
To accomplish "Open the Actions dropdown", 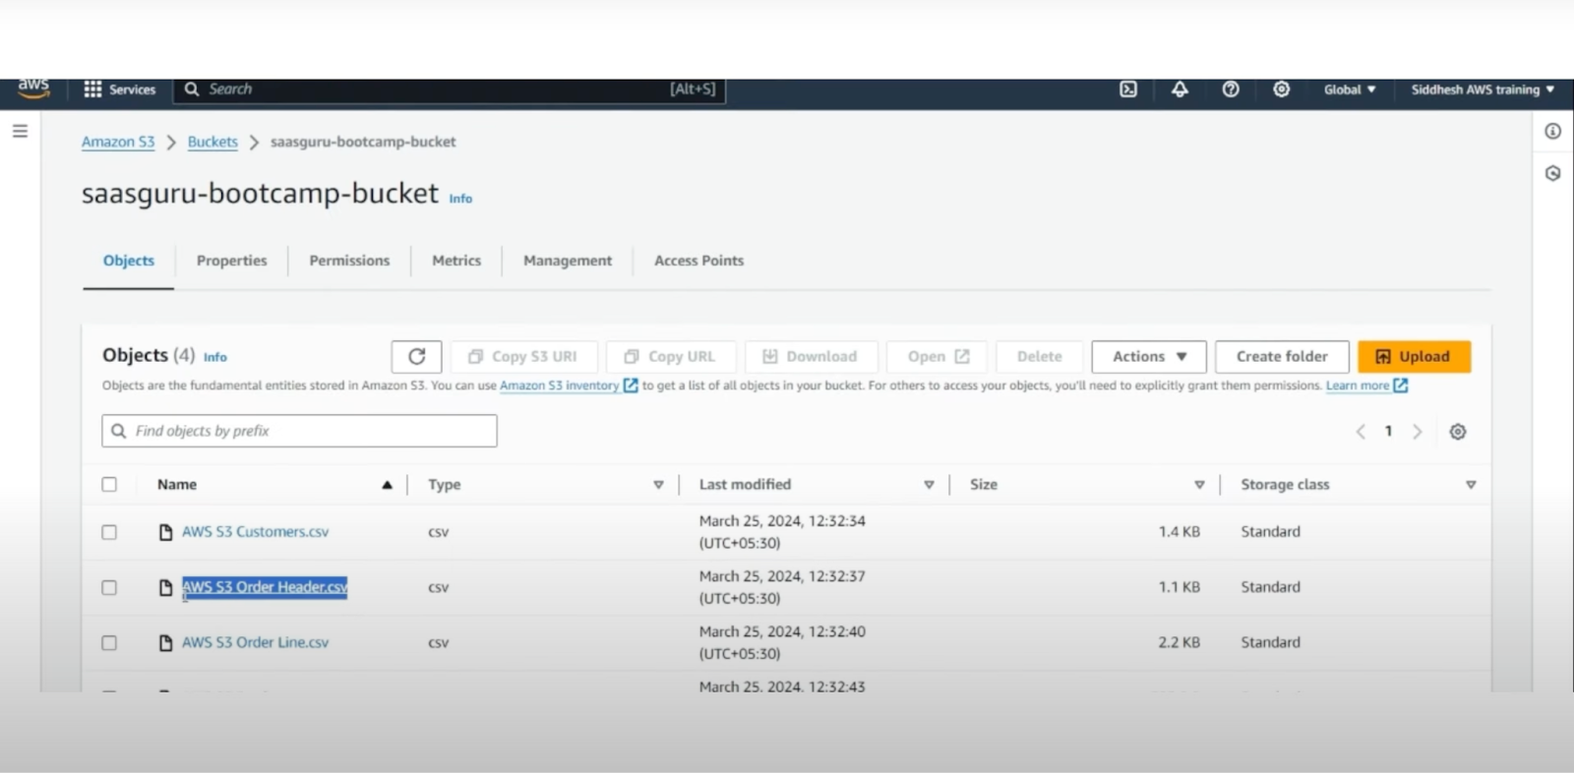I will tap(1149, 356).
